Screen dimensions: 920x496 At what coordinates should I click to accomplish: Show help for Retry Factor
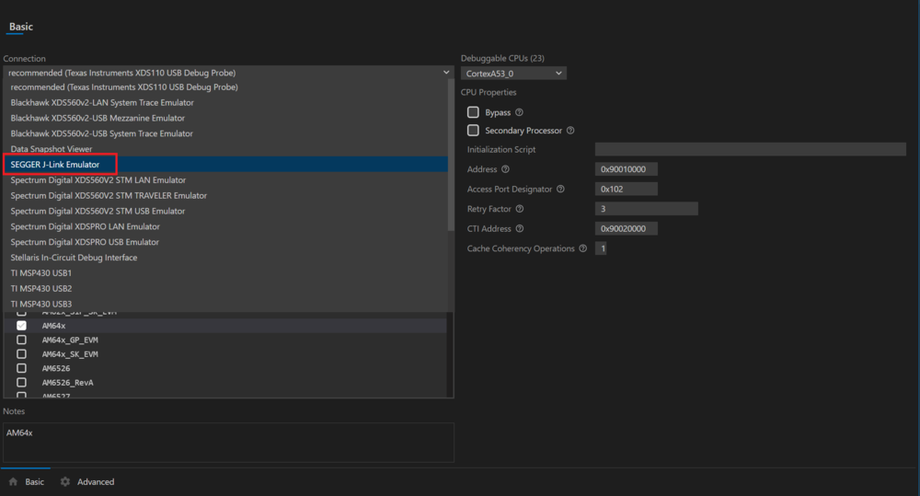coord(519,209)
